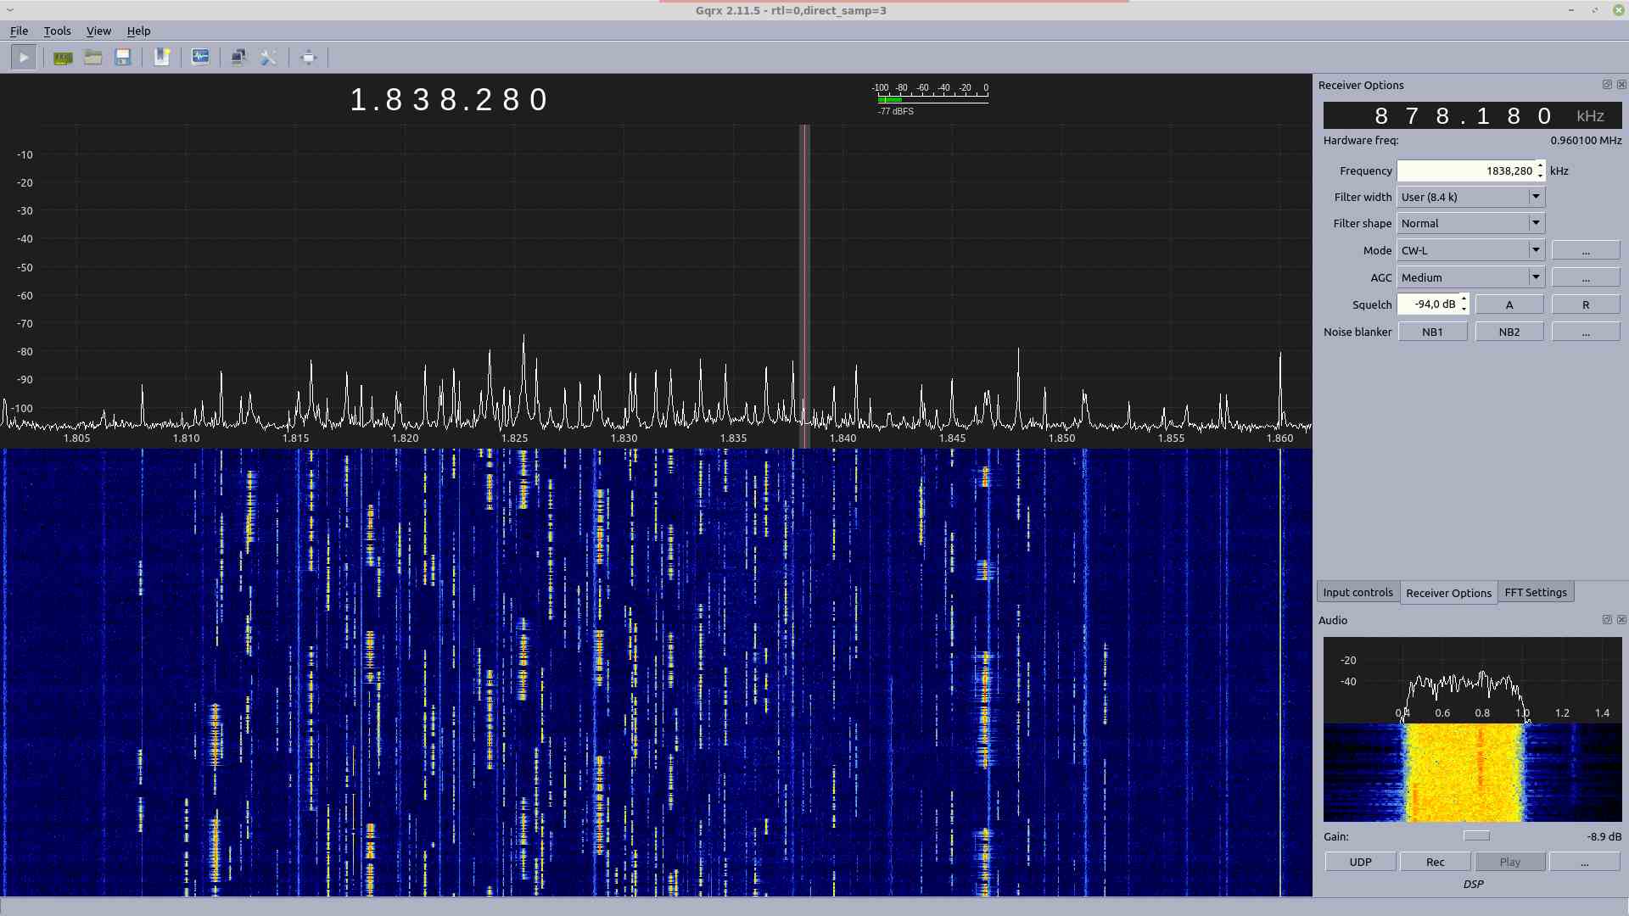Click the Frequency kHz input field
Screen dimensions: 1629x916
click(1466, 170)
